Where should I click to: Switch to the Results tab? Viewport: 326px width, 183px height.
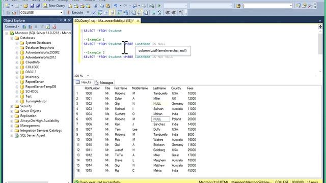tap(84, 82)
